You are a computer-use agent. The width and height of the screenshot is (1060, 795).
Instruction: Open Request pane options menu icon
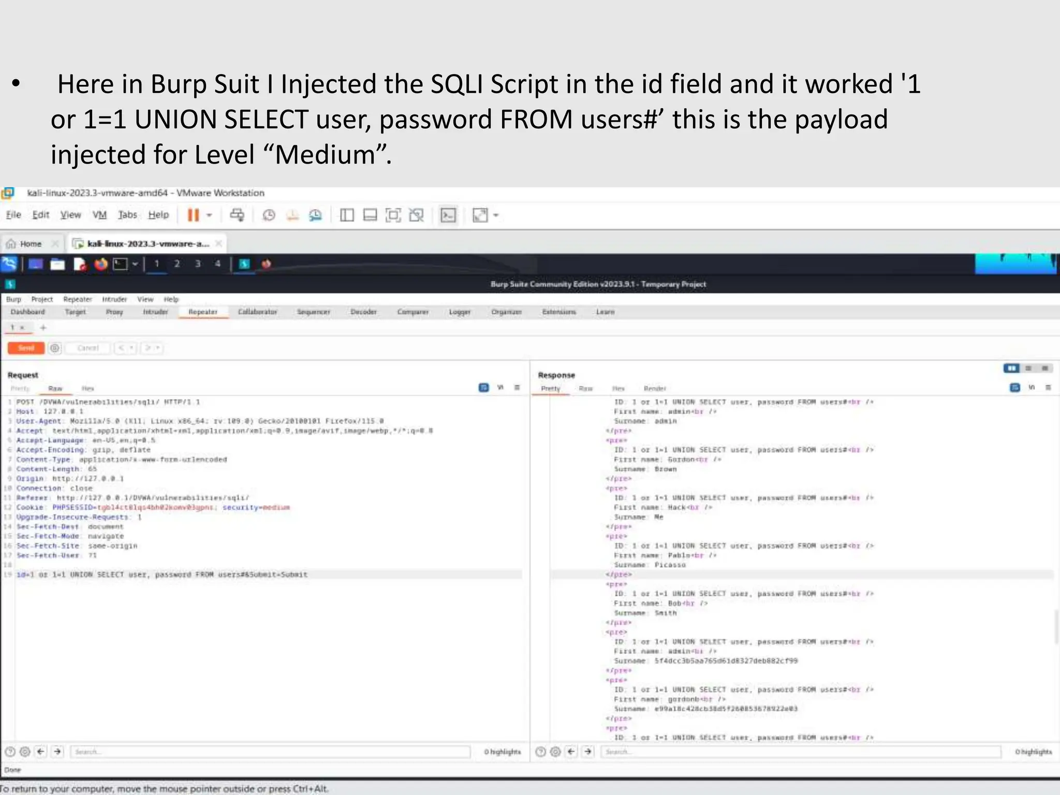pos(517,388)
